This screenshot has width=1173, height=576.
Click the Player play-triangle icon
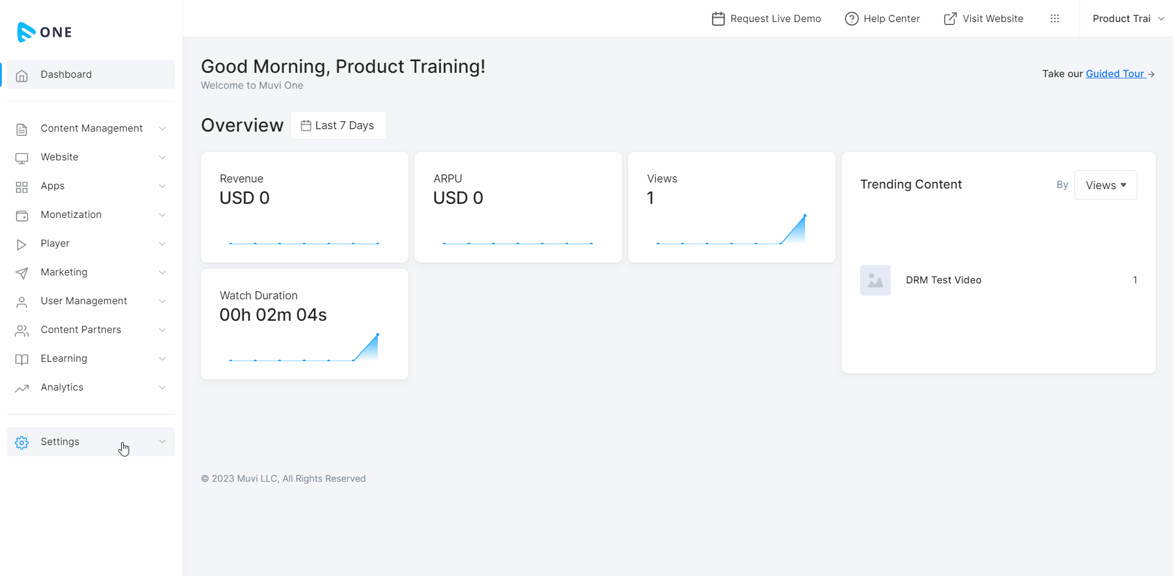[x=22, y=244]
